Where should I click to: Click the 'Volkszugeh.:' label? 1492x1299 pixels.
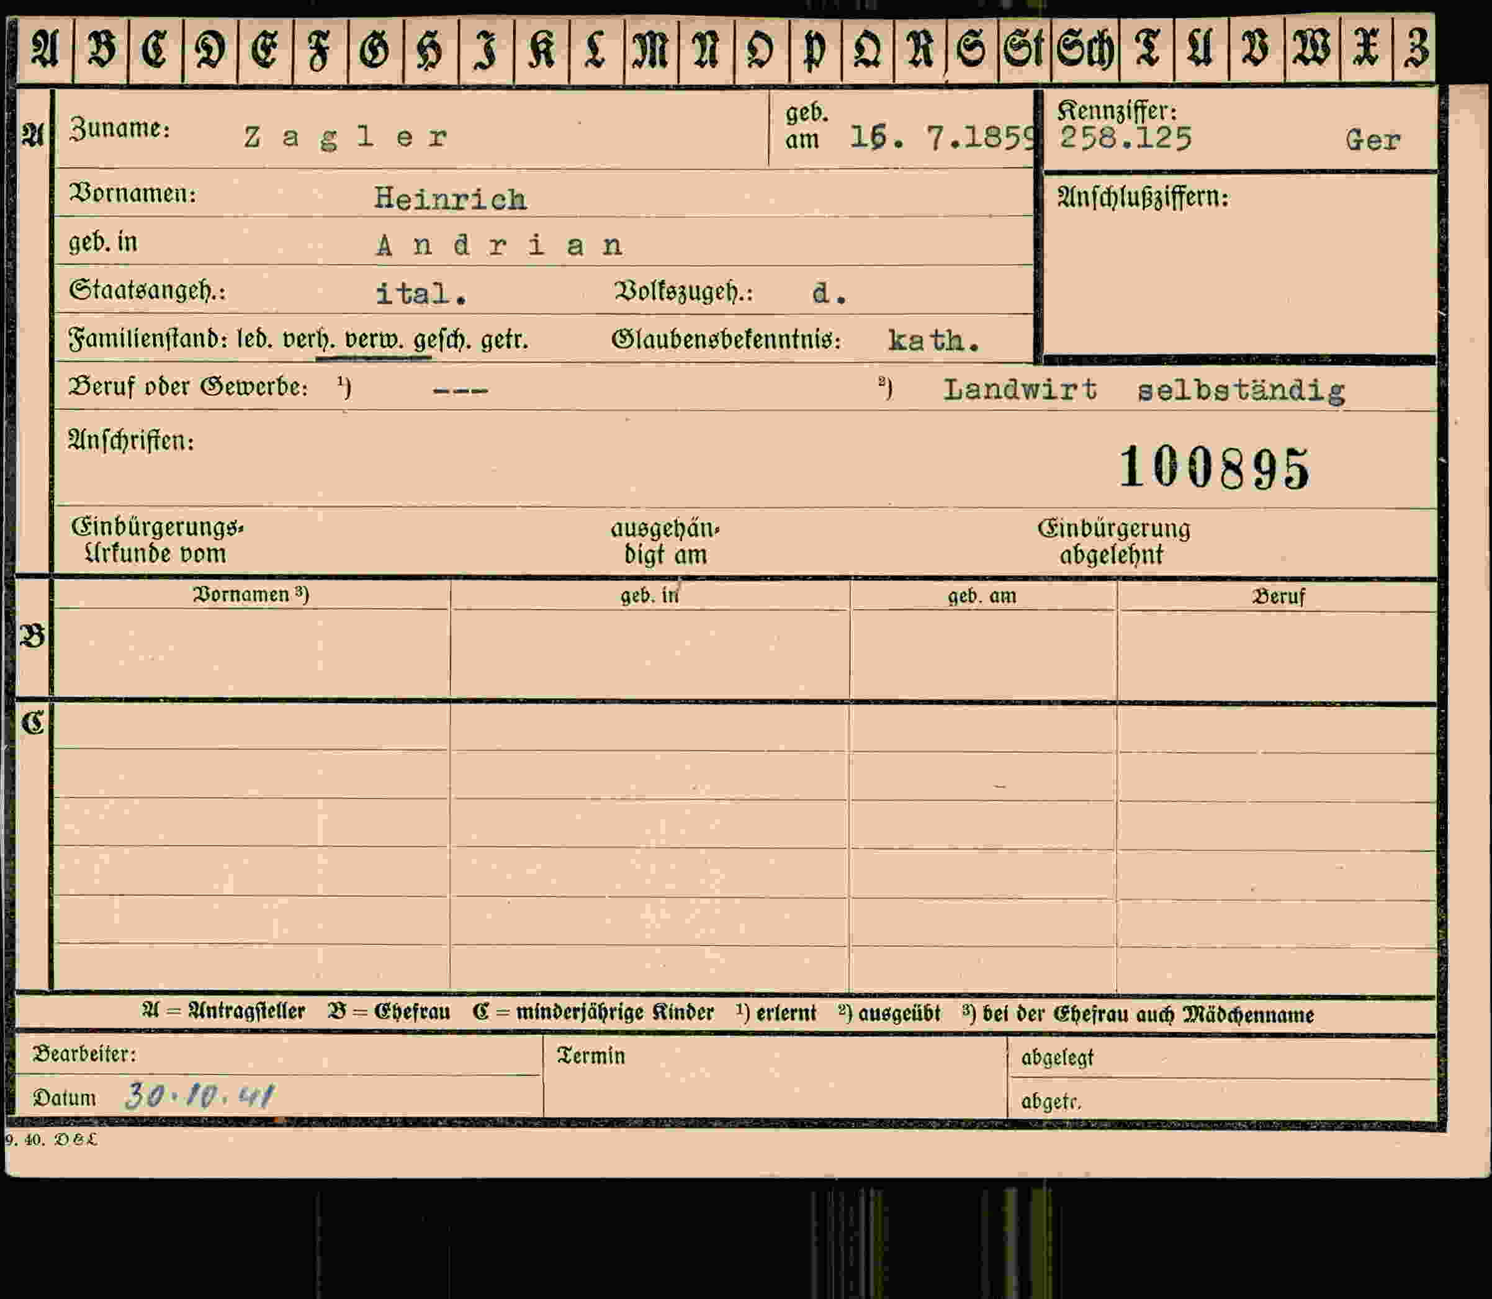tap(684, 292)
